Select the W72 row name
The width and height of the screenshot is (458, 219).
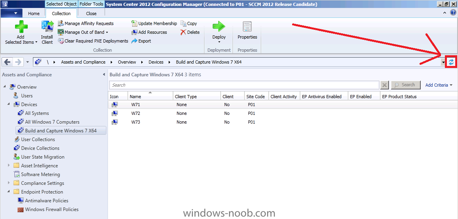click(x=136, y=113)
